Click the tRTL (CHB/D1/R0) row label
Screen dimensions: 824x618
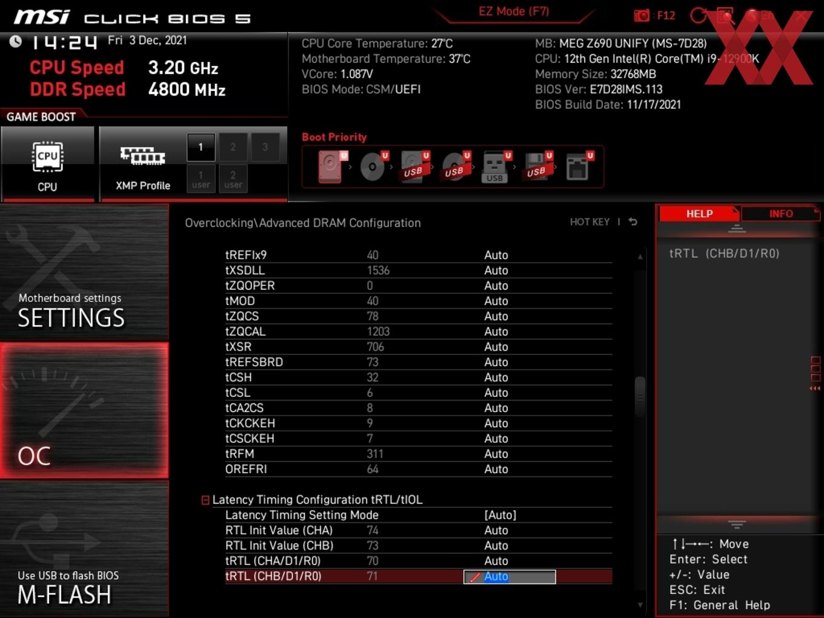pos(273,576)
